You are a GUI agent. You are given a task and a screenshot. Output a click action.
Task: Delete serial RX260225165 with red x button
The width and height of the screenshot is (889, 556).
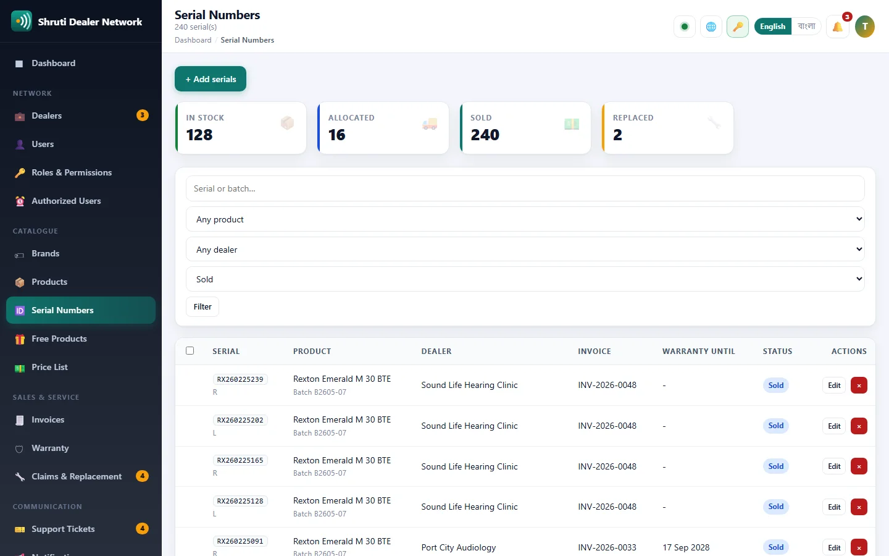tap(859, 466)
